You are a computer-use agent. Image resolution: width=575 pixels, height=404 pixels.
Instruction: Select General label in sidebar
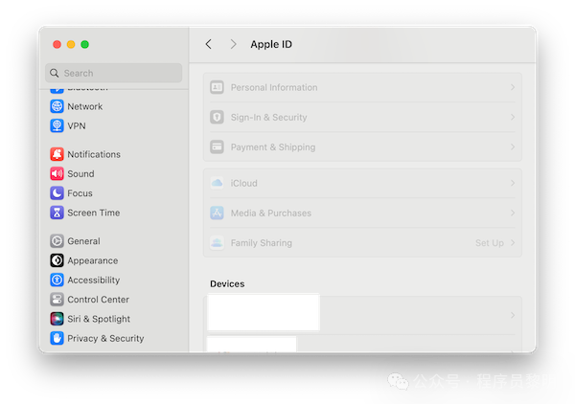[83, 241]
